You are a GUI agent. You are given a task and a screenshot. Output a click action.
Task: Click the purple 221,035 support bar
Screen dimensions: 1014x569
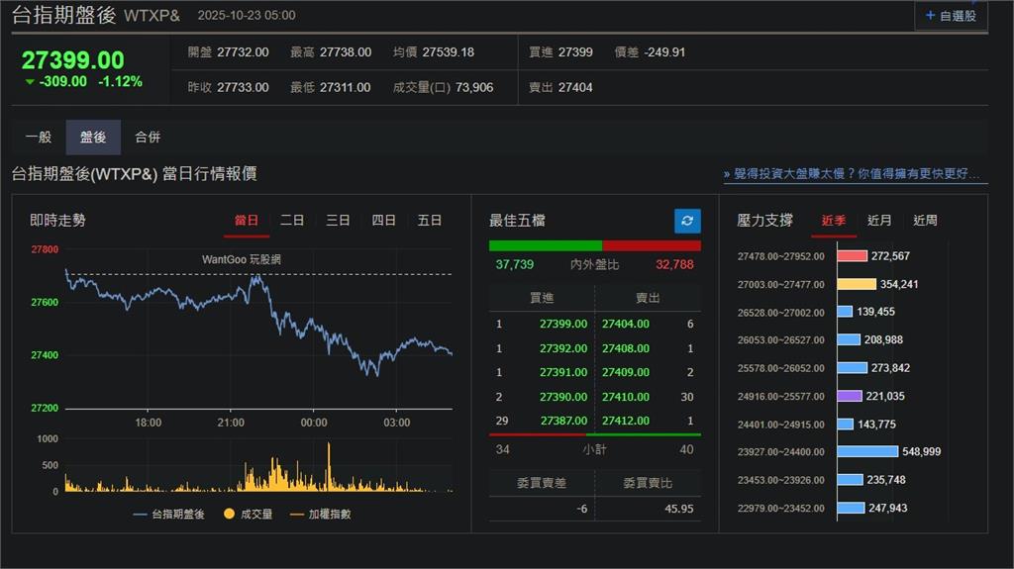click(x=850, y=396)
